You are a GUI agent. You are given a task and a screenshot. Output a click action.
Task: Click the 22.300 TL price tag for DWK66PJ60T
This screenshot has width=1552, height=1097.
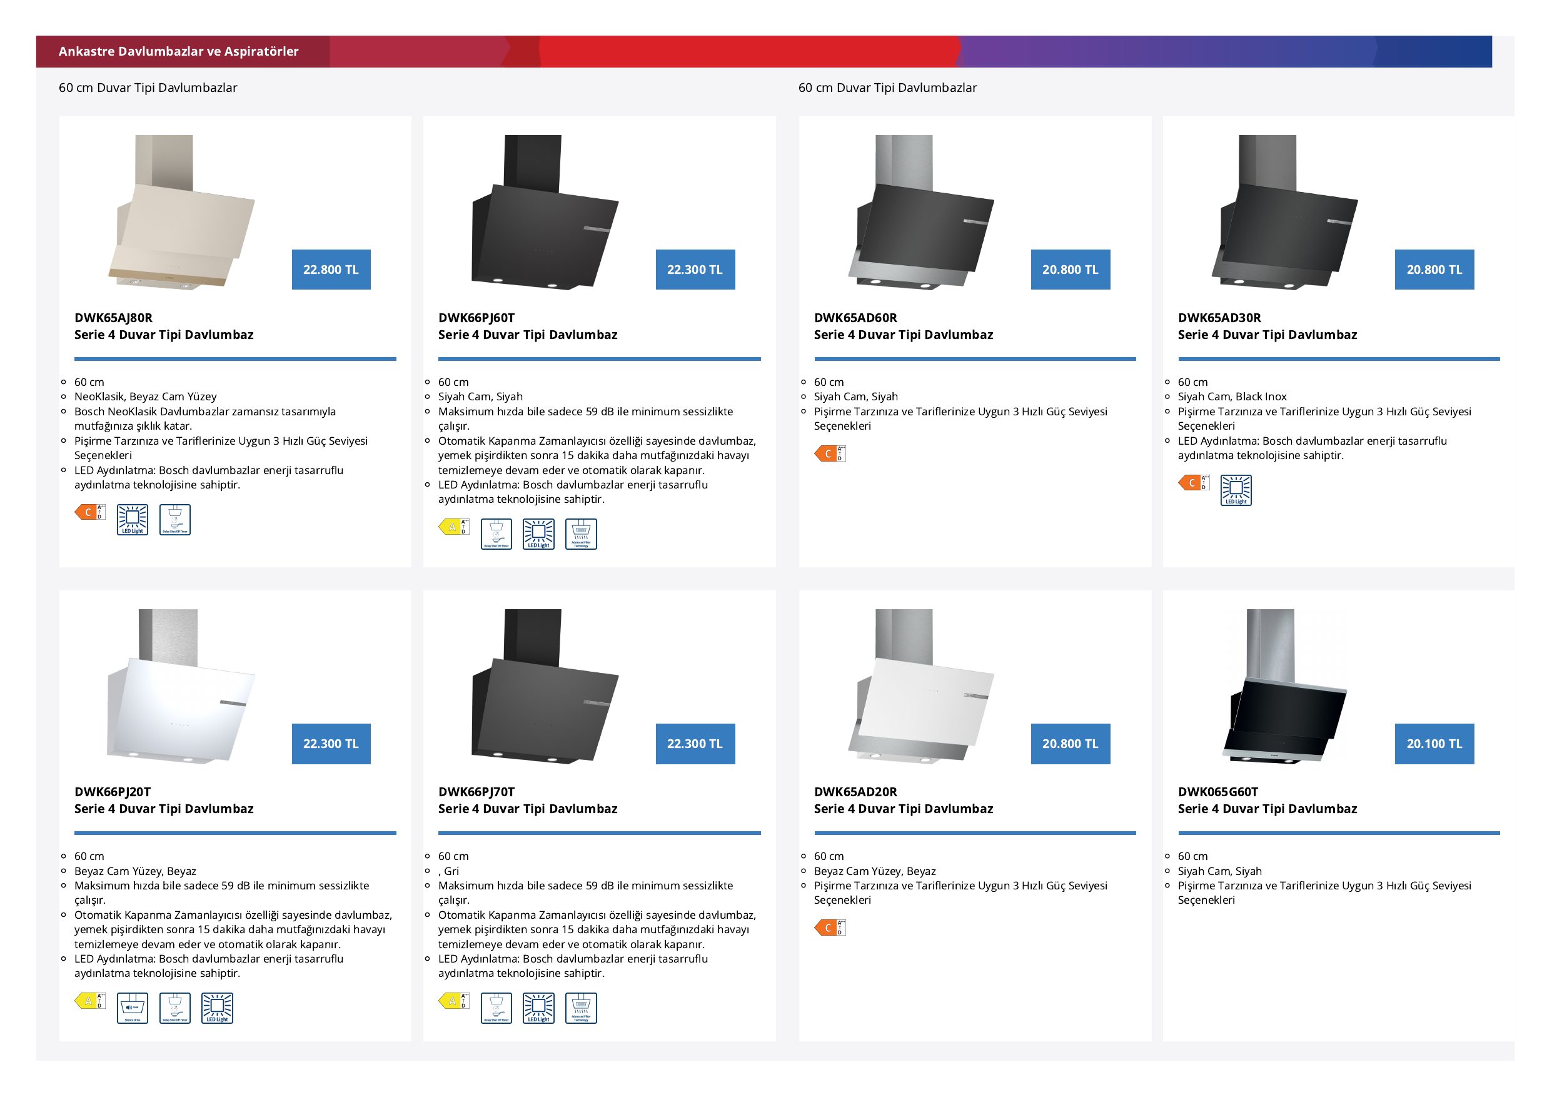tap(695, 270)
